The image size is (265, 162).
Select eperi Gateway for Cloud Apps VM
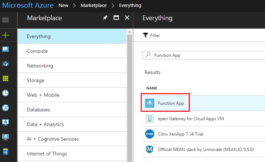[x=191, y=119]
